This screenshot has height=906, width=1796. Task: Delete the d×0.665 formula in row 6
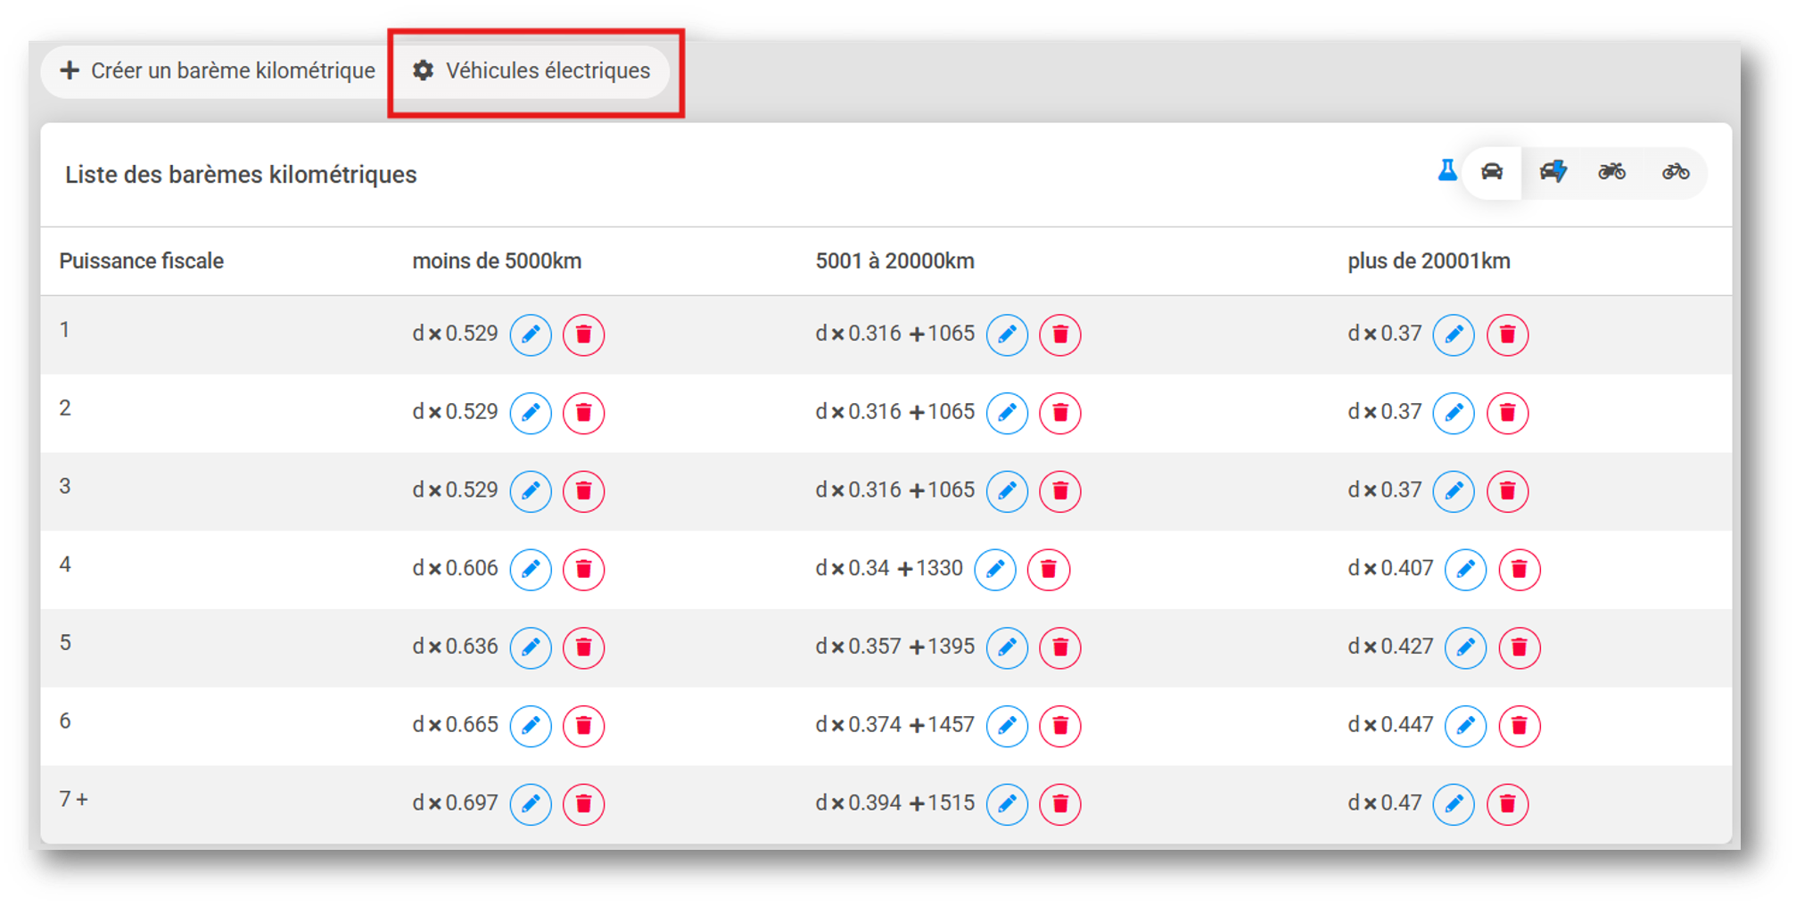point(584,726)
